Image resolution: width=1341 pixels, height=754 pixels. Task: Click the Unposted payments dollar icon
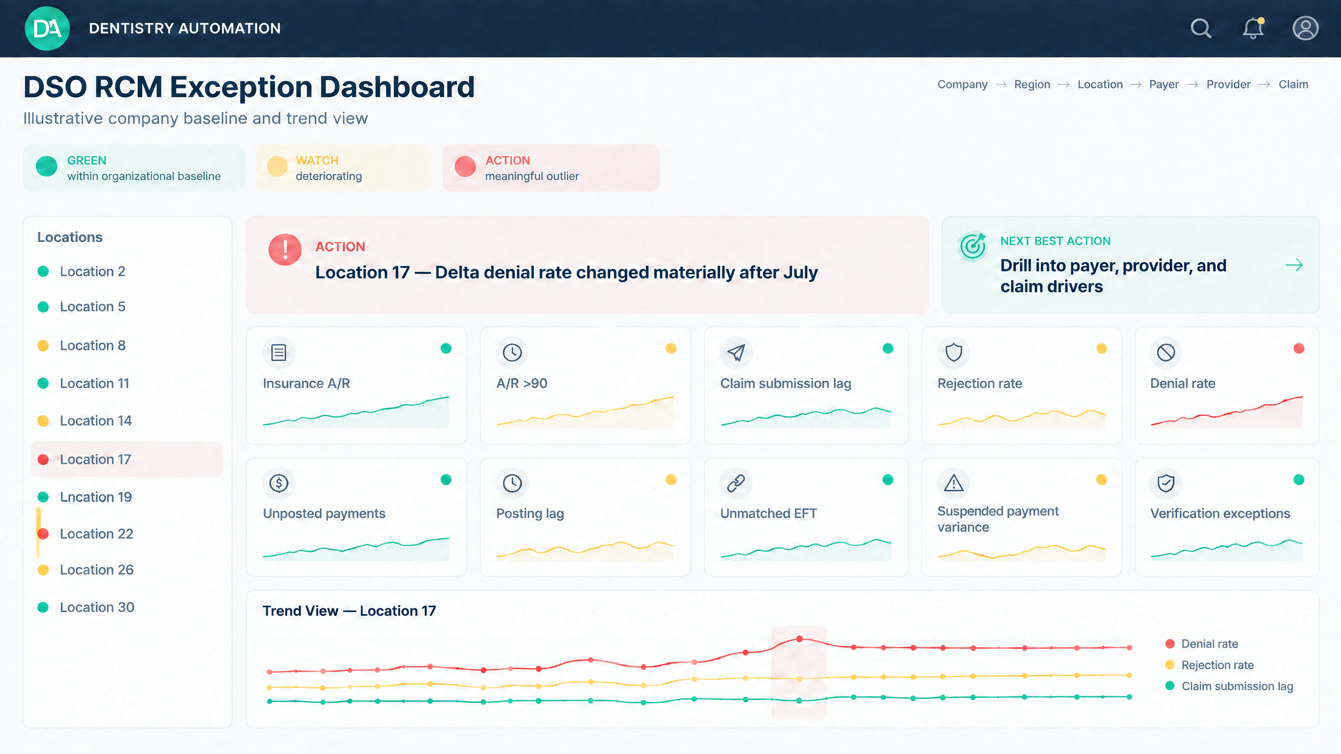(x=279, y=483)
